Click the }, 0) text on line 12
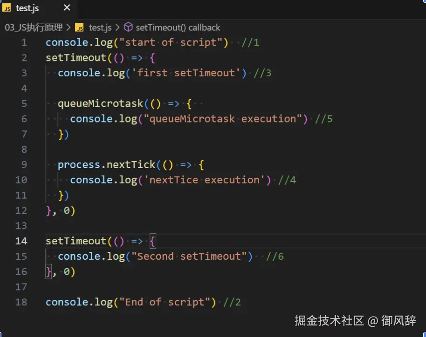This screenshot has height=337, width=426. pos(60,210)
